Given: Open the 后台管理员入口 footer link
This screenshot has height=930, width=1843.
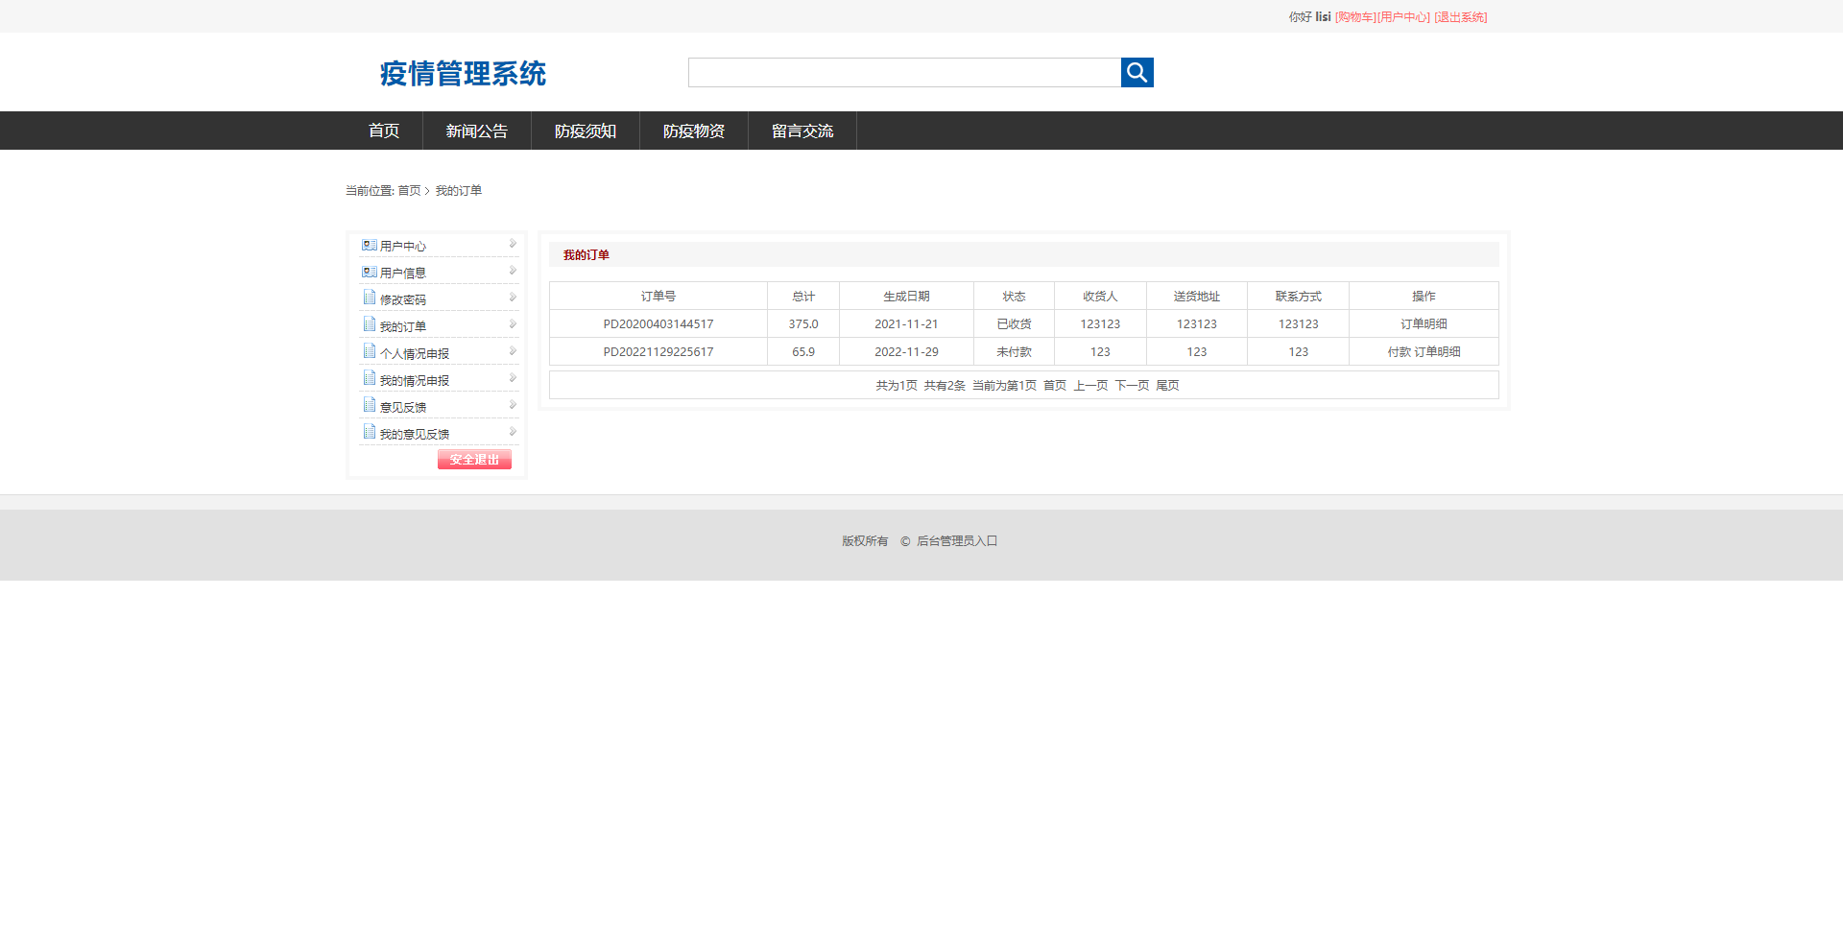Looking at the screenshot, I should 957,541.
